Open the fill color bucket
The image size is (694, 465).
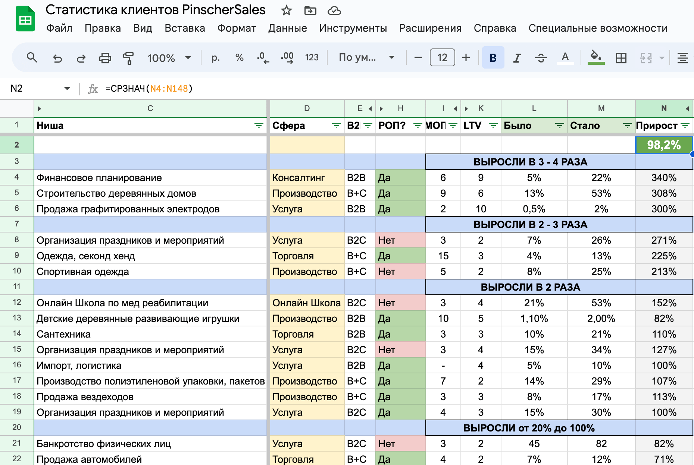pyautogui.click(x=596, y=58)
